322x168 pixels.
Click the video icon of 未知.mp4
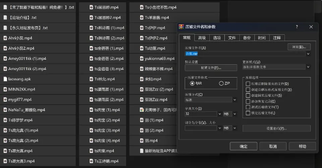(142, 79)
